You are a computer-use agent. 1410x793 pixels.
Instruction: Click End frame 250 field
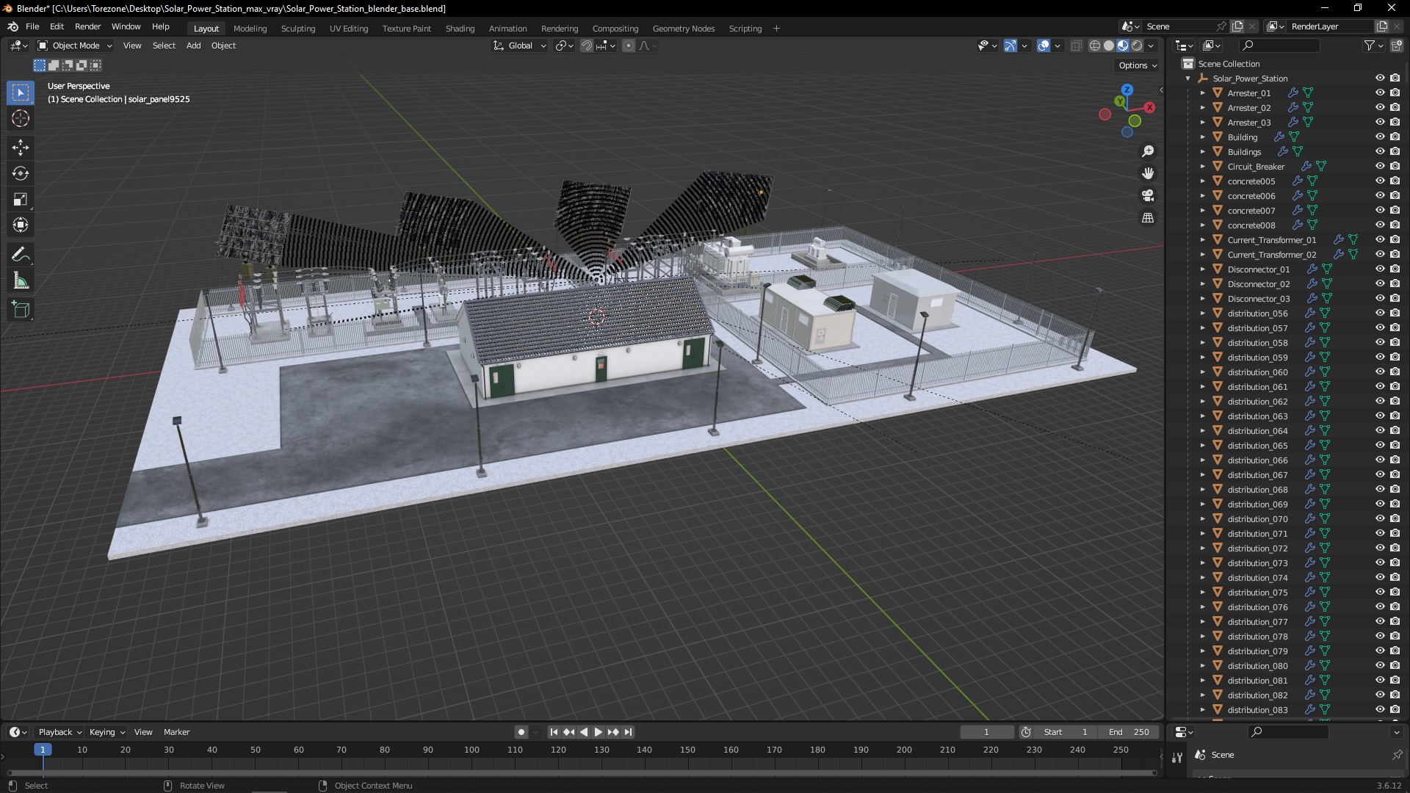tap(1129, 732)
